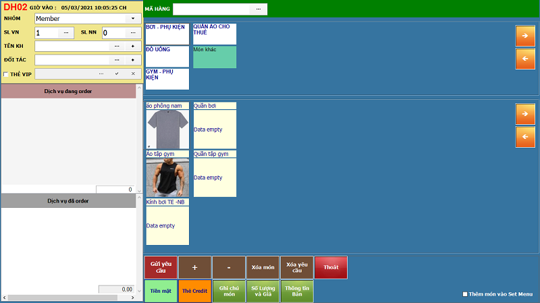Select the ĐỒ UỐNG category
This screenshot has height=303, width=540.
pos(167,57)
